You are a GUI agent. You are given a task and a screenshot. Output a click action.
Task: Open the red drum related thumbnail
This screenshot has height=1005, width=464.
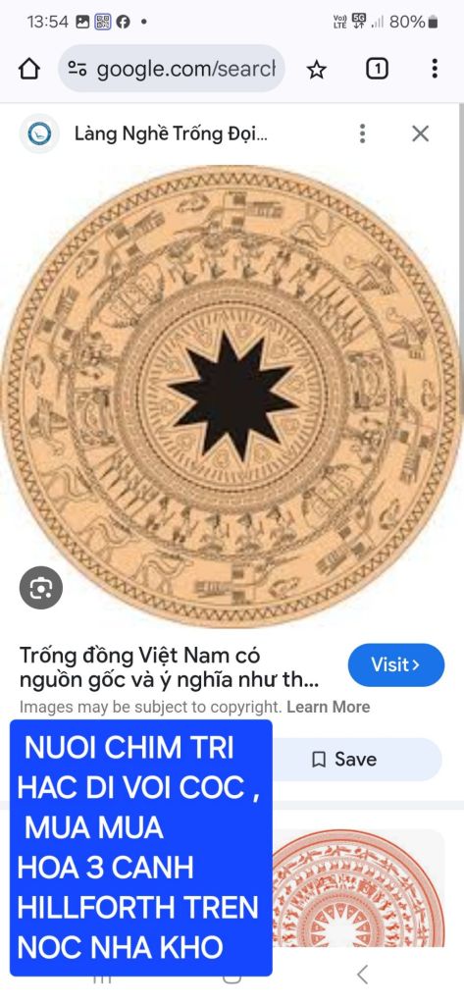358,887
